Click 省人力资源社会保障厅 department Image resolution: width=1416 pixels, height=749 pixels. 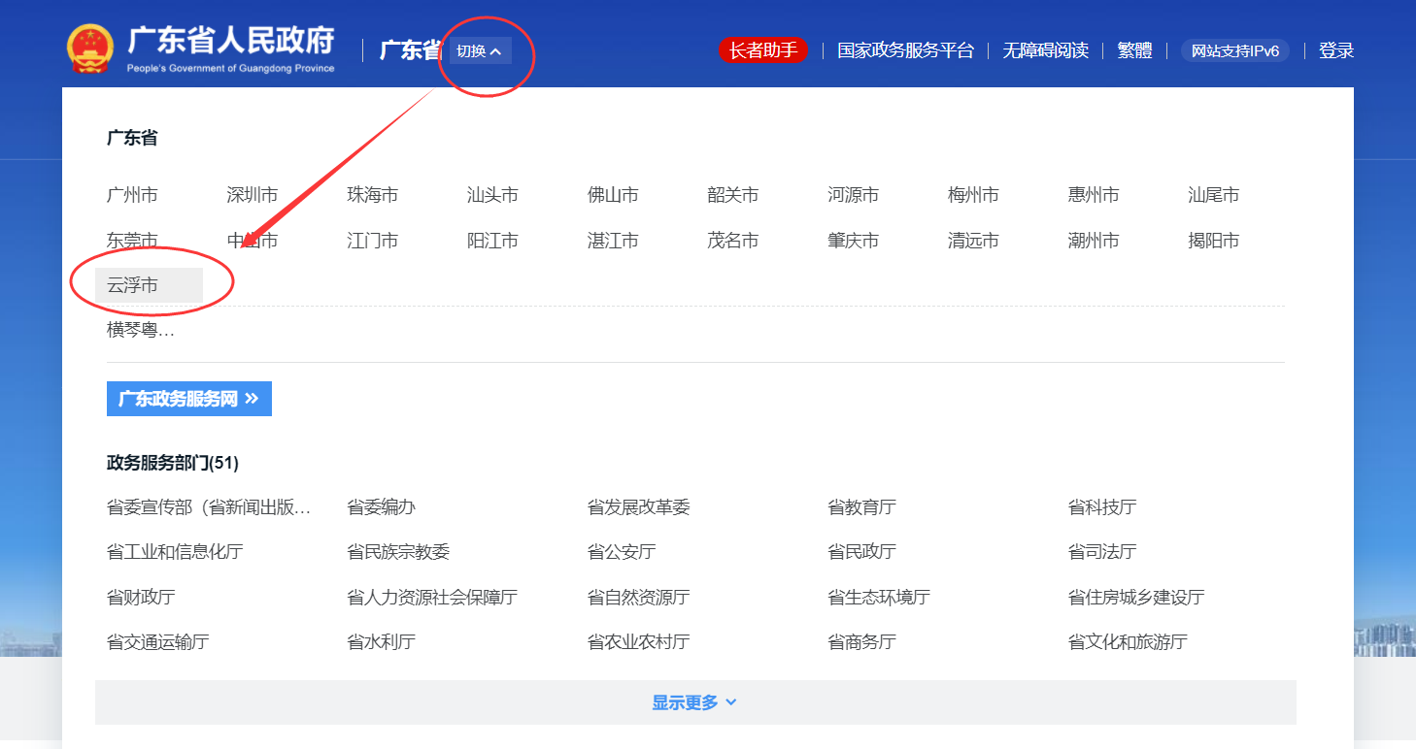pyautogui.click(x=432, y=597)
